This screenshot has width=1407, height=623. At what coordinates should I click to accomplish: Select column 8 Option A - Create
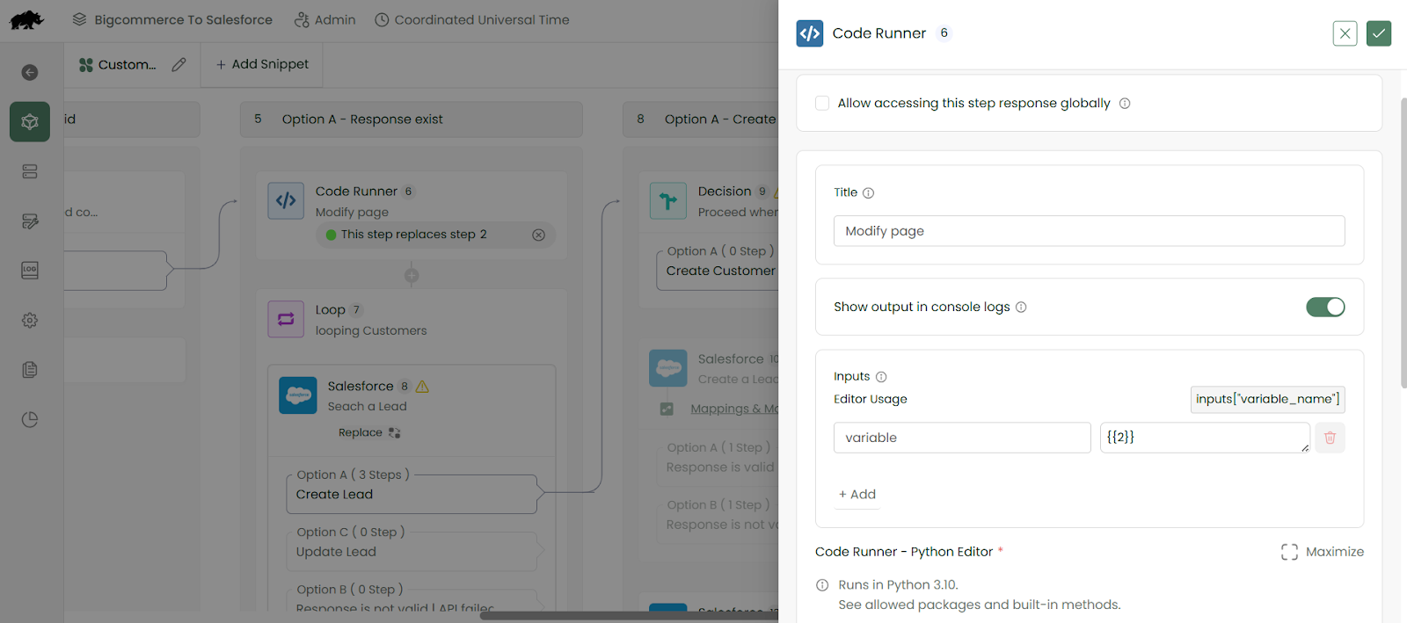pyautogui.click(x=701, y=120)
